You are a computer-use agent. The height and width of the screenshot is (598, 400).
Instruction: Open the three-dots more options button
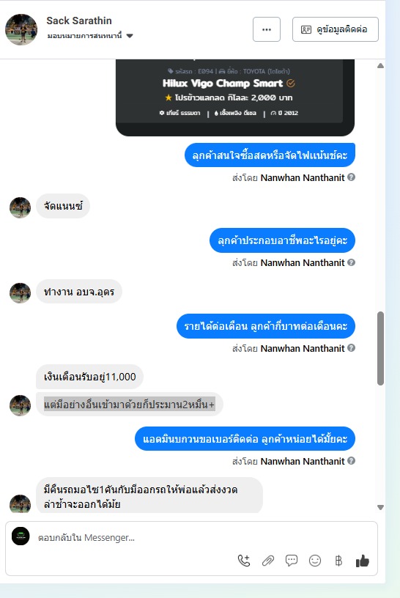267,29
